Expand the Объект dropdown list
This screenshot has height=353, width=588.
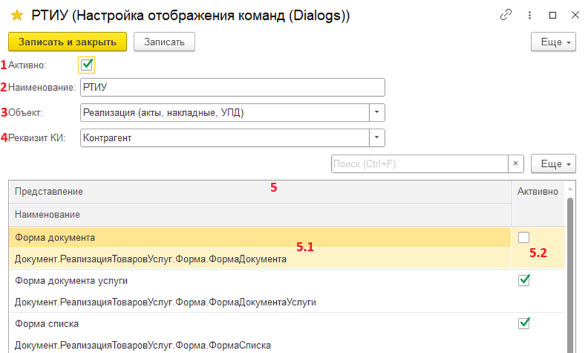(x=377, y=112)
